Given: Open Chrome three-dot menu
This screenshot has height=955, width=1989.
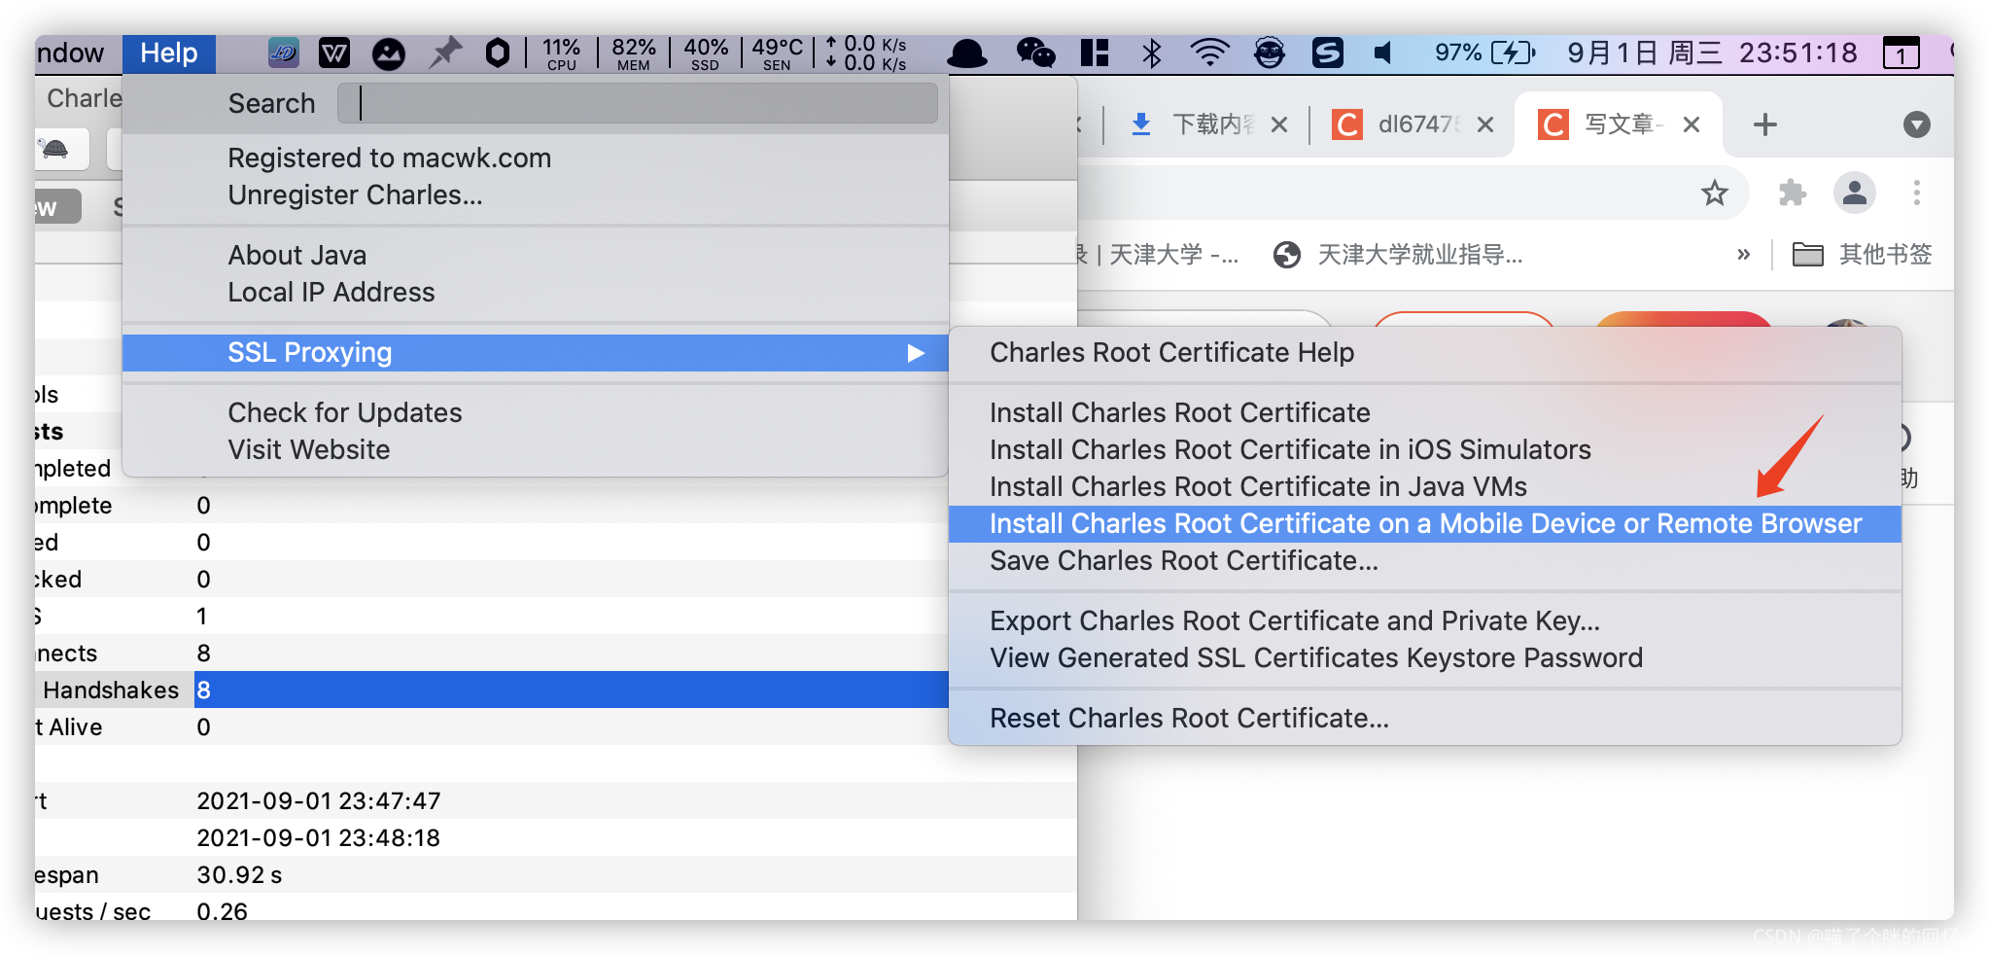Looking at the screenshot, I should (1916, 193).
